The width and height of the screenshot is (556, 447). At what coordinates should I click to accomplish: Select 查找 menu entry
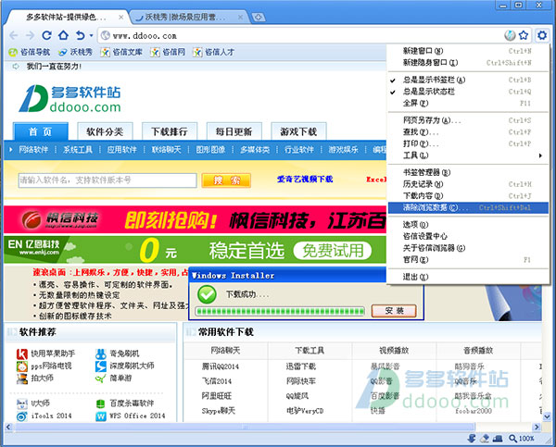(x=468, y=132)
